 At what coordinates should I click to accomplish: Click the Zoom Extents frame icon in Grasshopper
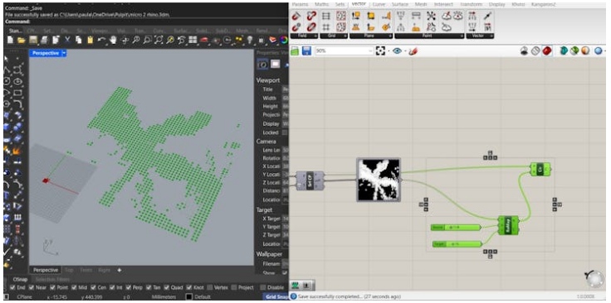click(380, 50)
